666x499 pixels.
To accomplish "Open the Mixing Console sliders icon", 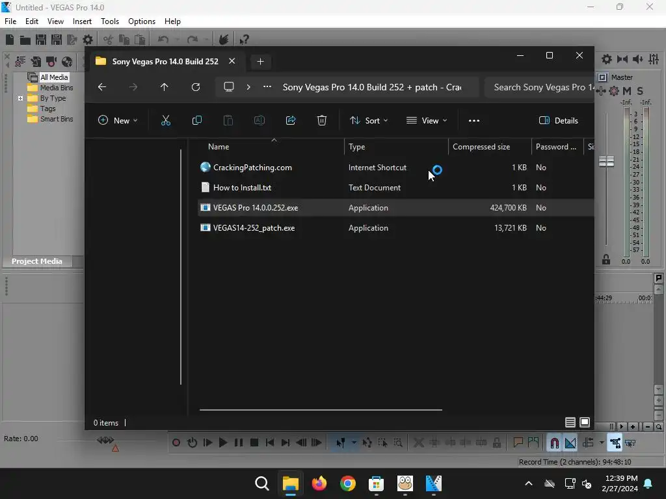I will click(x=654, y=59).
